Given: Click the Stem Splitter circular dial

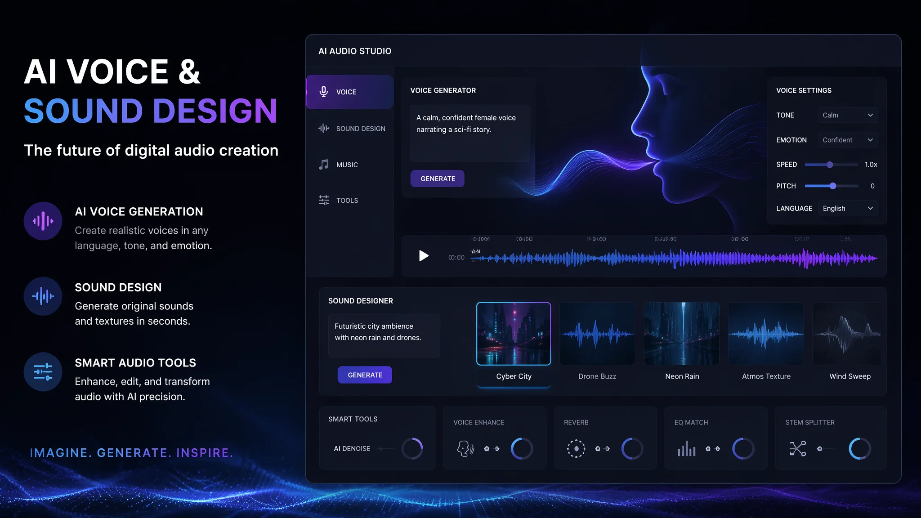Looking at the screenshot, I should coord(859,448).
